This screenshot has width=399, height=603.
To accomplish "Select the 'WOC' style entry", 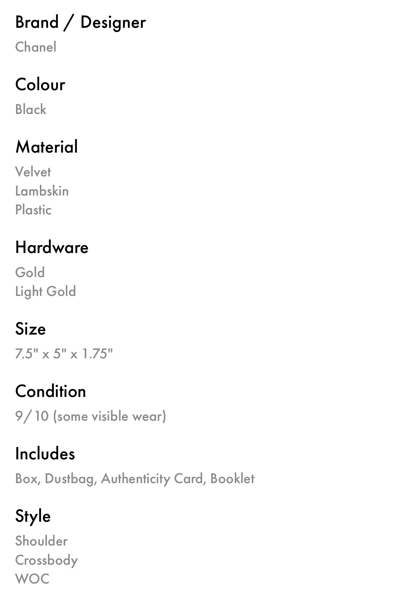I will [32, 579].
